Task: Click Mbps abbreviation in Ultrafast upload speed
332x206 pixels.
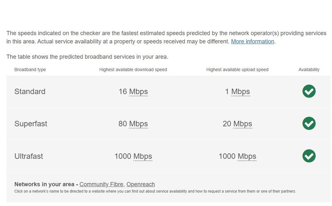Action: 247,157
